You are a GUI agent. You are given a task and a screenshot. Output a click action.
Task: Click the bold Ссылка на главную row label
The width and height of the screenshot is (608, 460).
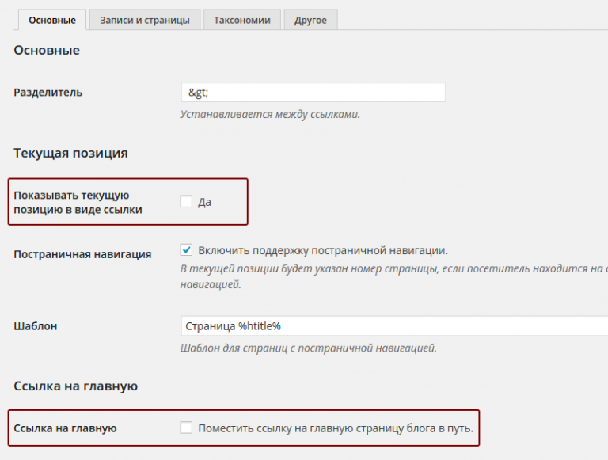(x=65, y=428)
